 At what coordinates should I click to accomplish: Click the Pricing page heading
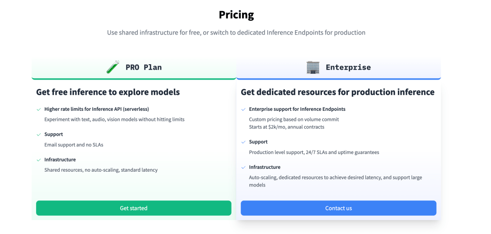236,15
